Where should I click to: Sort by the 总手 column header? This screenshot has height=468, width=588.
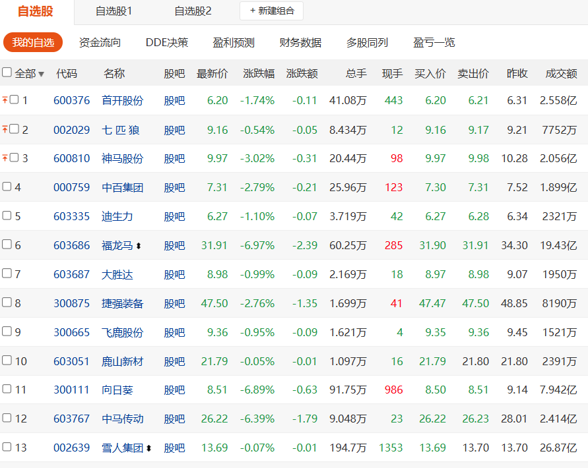pyautogui.click(x=356, y=73)
